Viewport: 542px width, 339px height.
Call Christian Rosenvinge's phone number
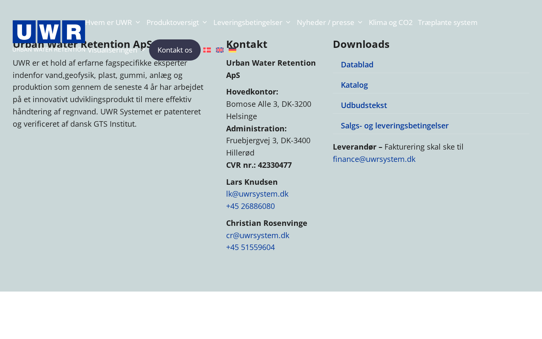(x=250, y=247)
